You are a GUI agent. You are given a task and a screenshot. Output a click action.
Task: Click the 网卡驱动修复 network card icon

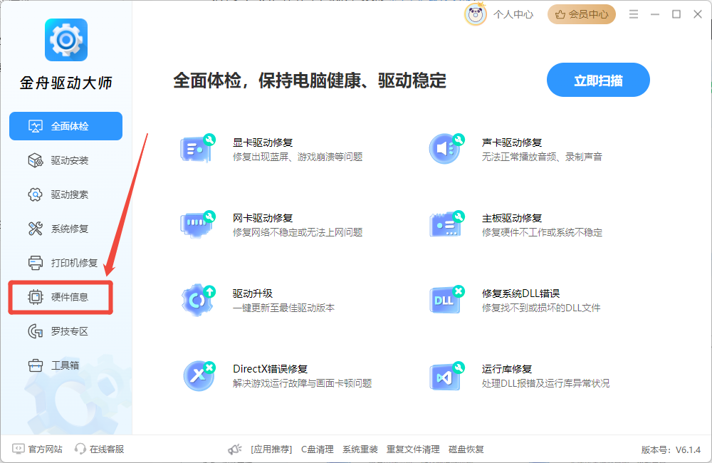pos(197,224)
